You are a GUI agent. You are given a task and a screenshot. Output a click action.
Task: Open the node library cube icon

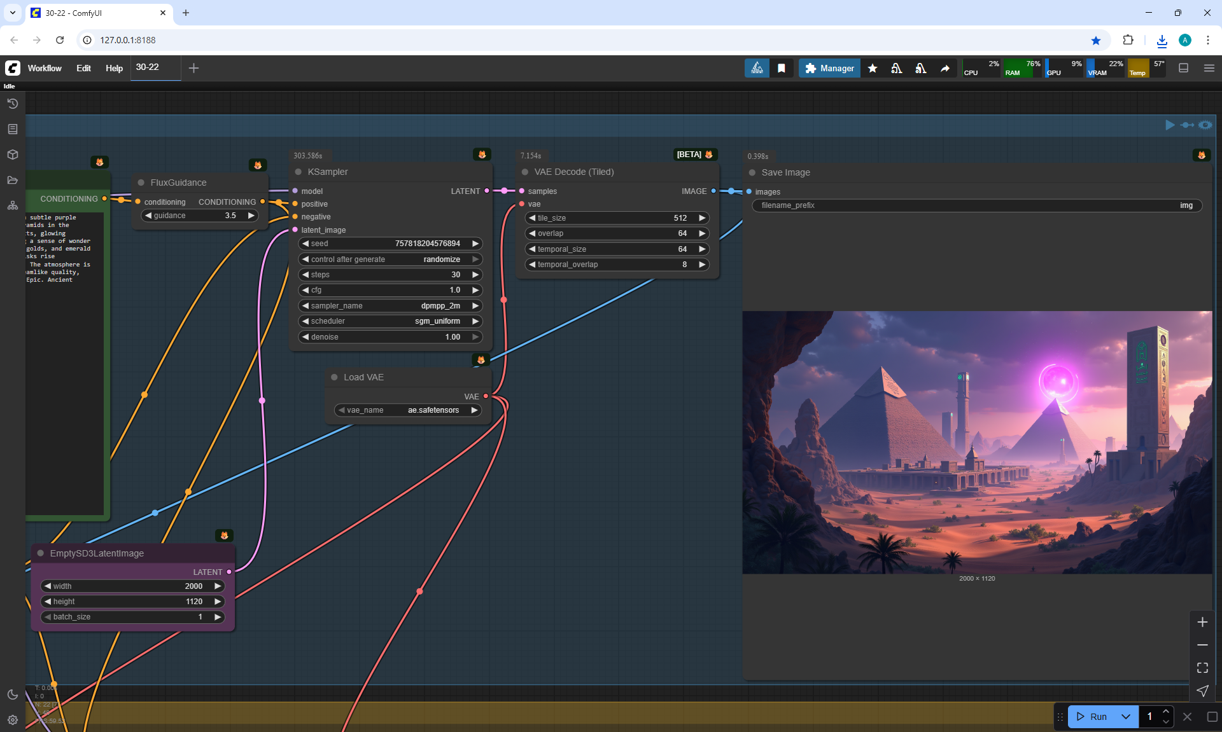point(13,155)
